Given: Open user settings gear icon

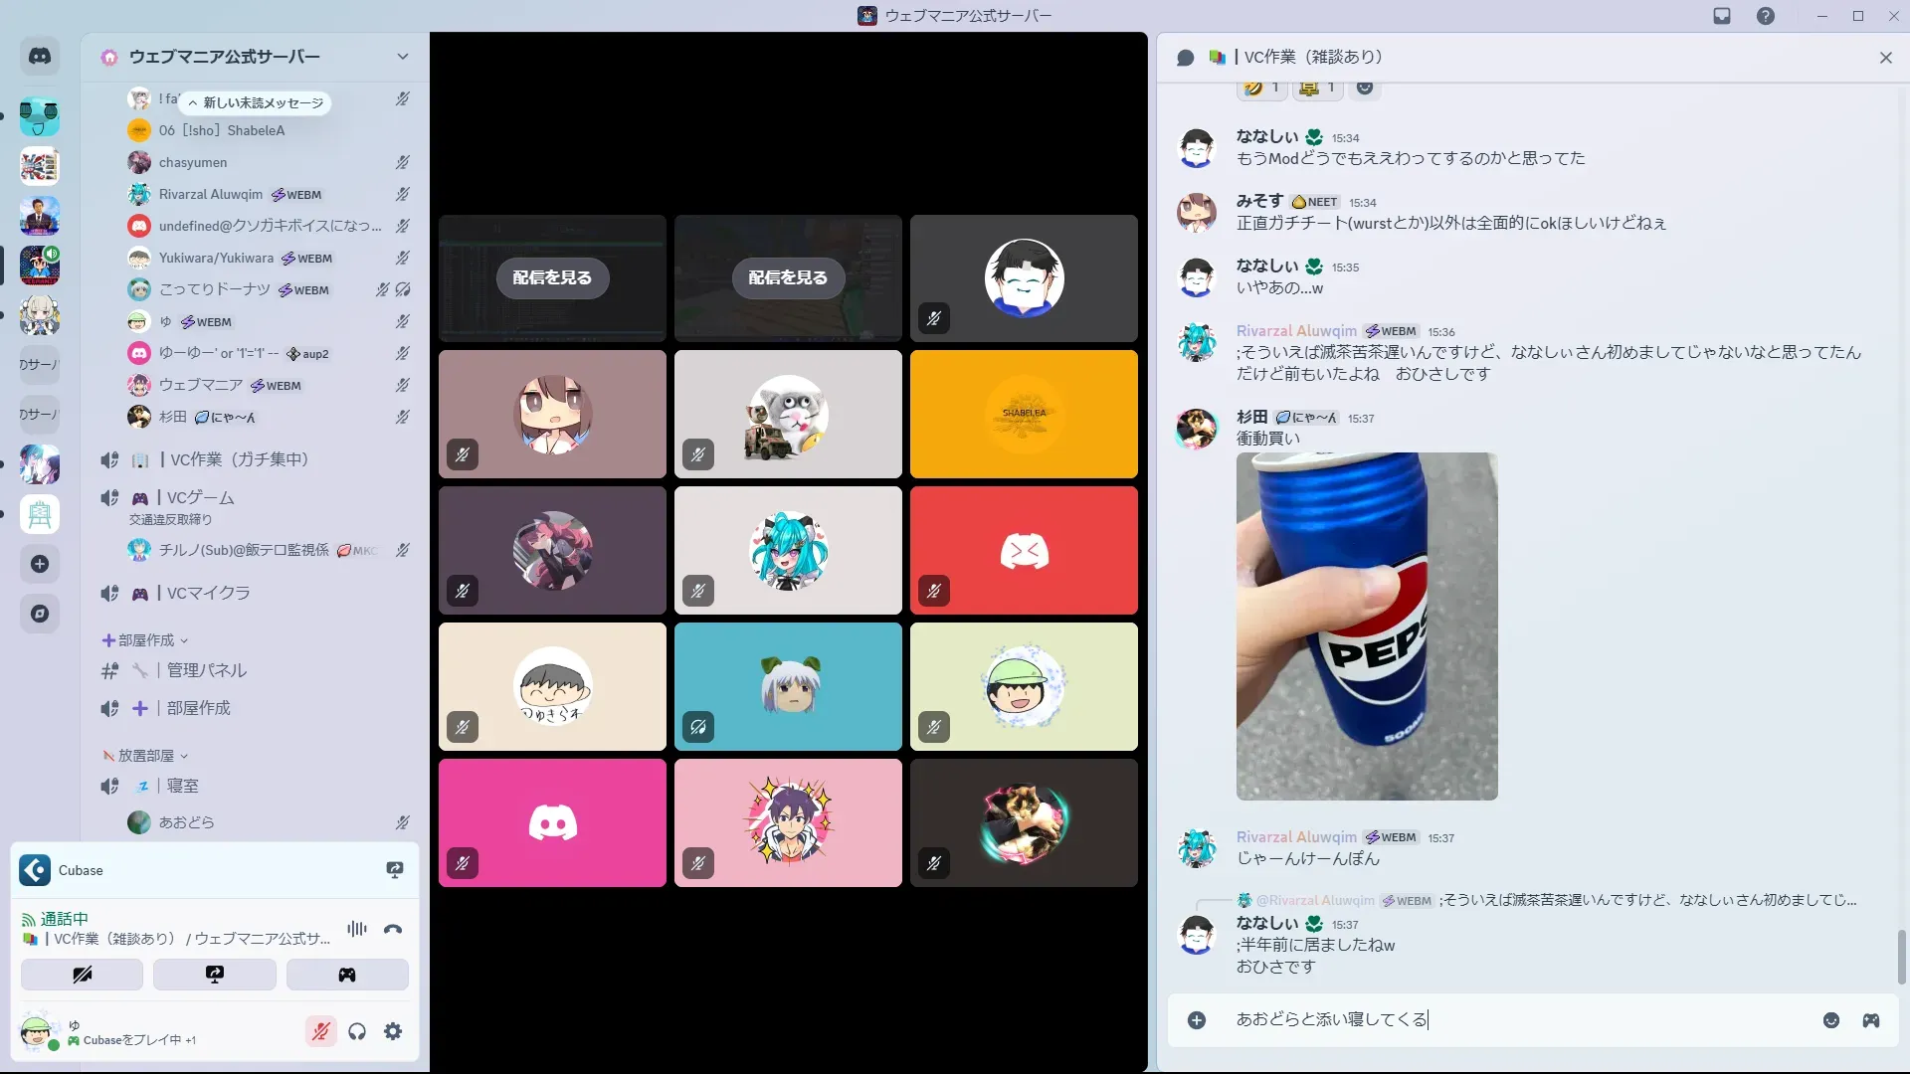Looking at the screenshot, I should [x=393, y=1031].
